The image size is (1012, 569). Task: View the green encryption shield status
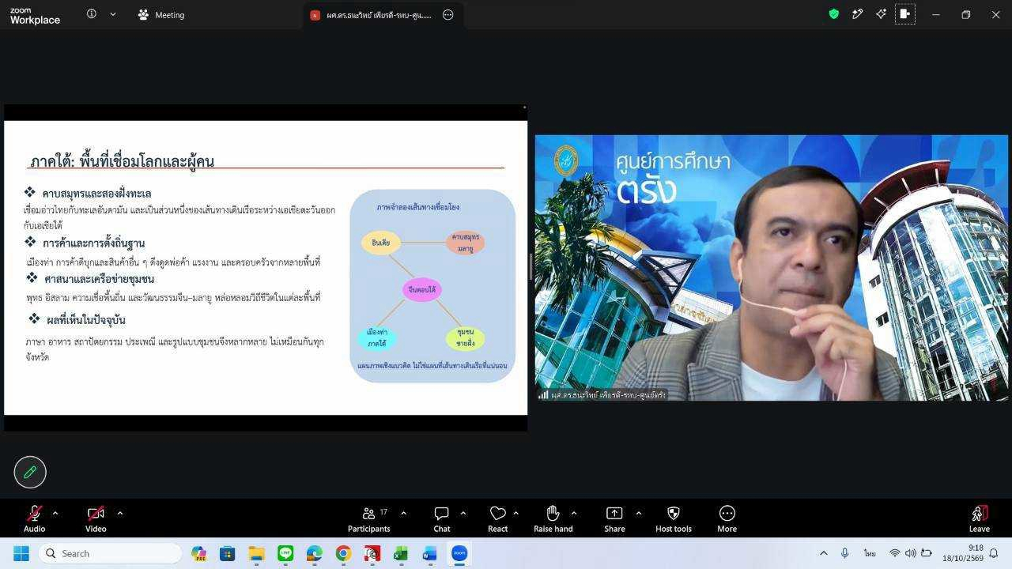833,14
